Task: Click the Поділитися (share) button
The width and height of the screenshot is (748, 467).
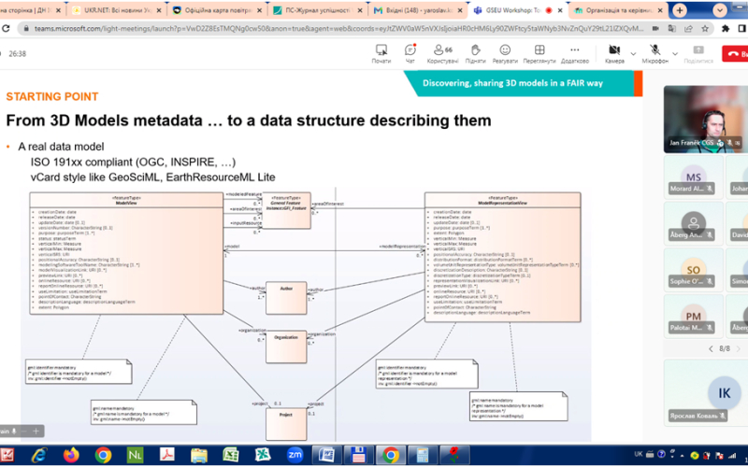Action: 698,53
